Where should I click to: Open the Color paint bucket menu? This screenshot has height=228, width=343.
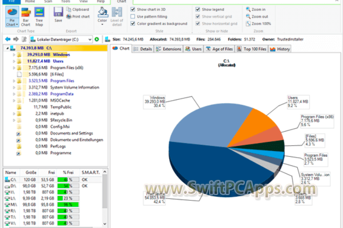tap(102, 16)
